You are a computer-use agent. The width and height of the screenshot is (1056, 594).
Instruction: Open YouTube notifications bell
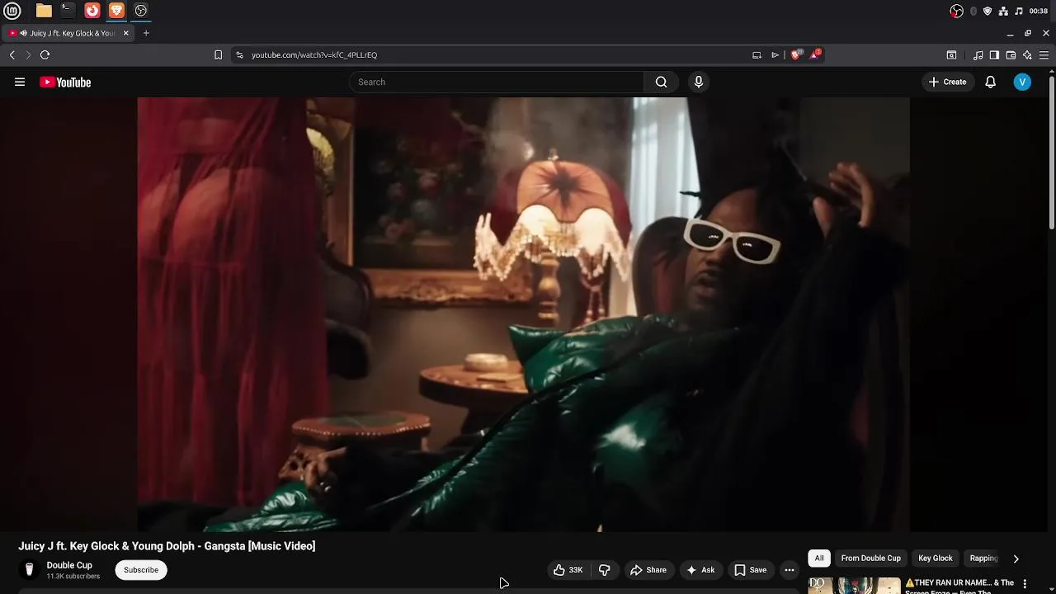click(991, 82)
